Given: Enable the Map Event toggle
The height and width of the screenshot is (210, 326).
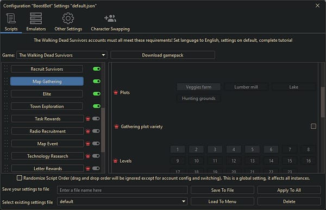Looking at the screenshot, I should click(96, 144).
